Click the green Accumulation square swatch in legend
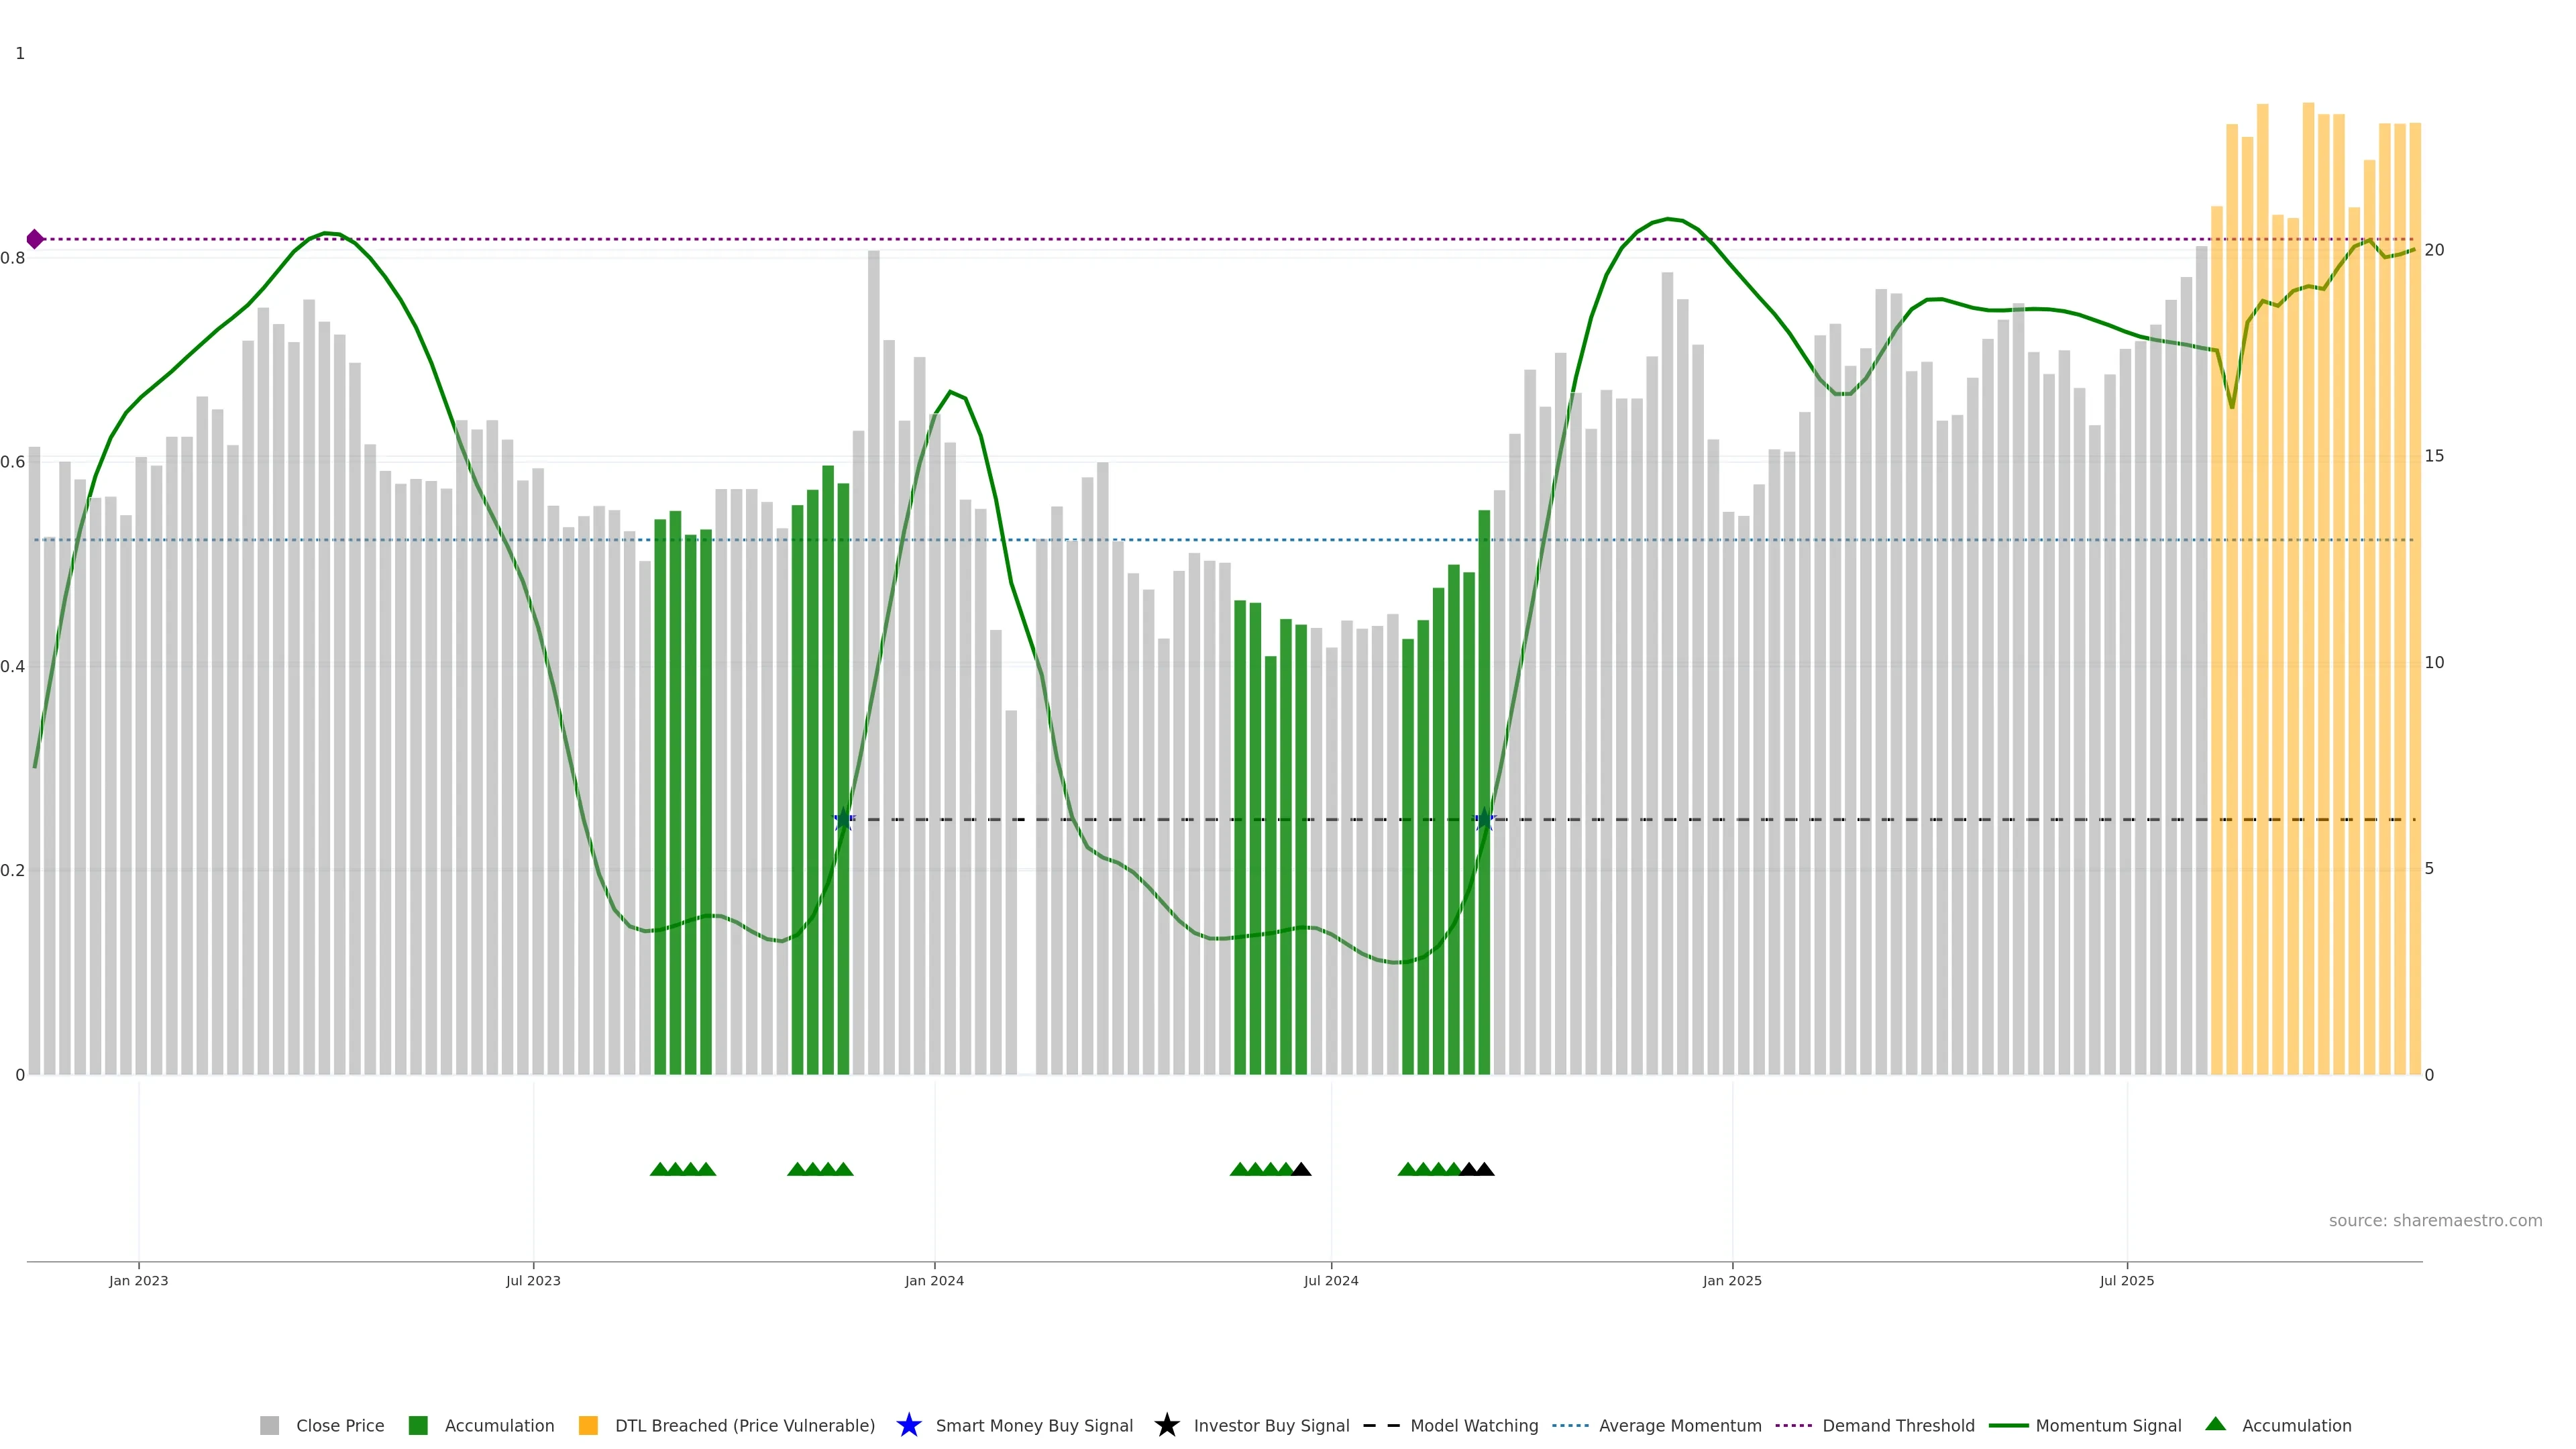This screenshot has height=1449, width=2576. click(x=418, y=1425)
